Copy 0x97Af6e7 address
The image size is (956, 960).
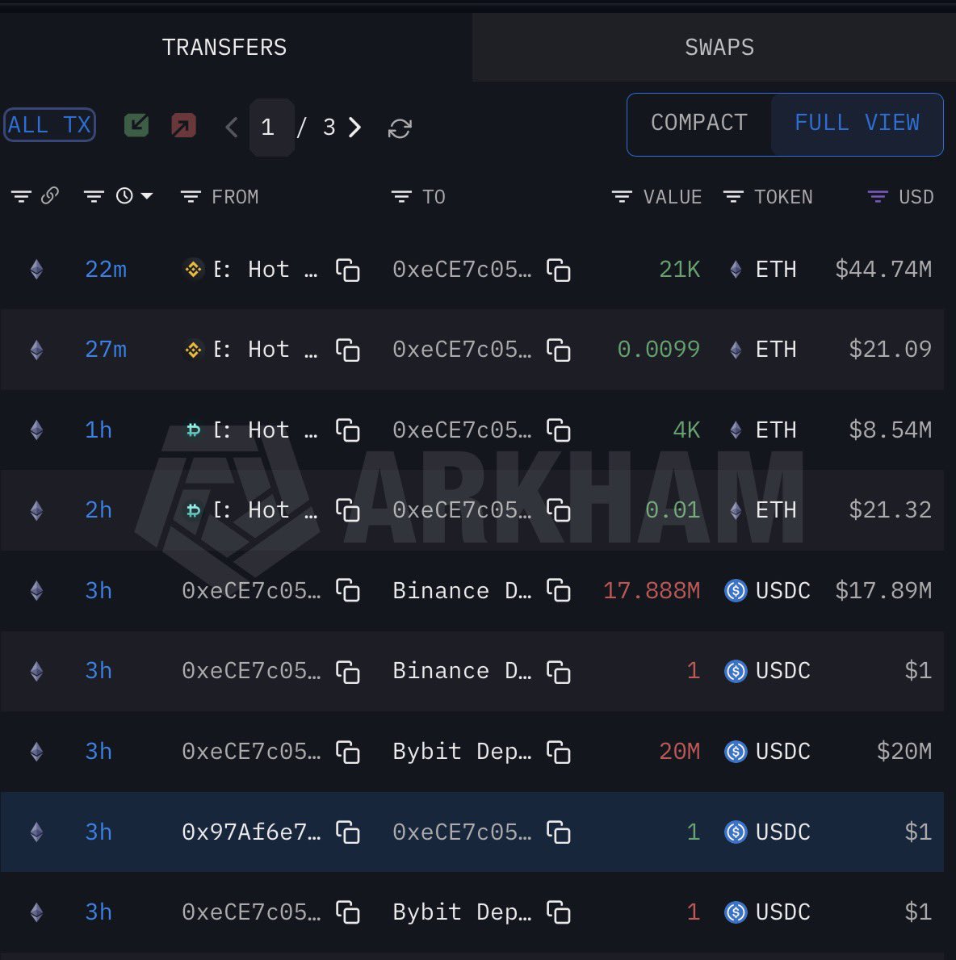pos(348,832)
